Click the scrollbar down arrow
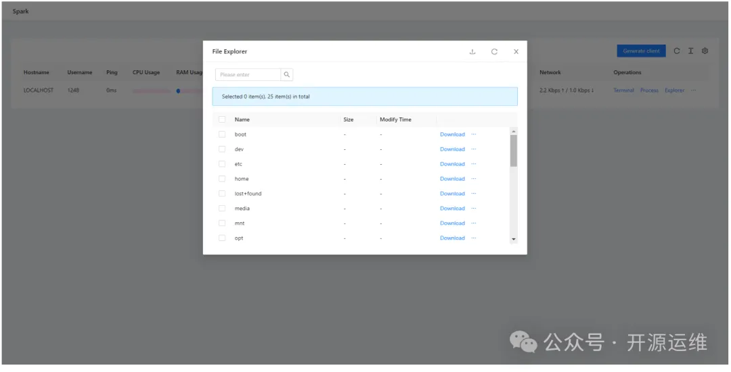 pos(513,239)
